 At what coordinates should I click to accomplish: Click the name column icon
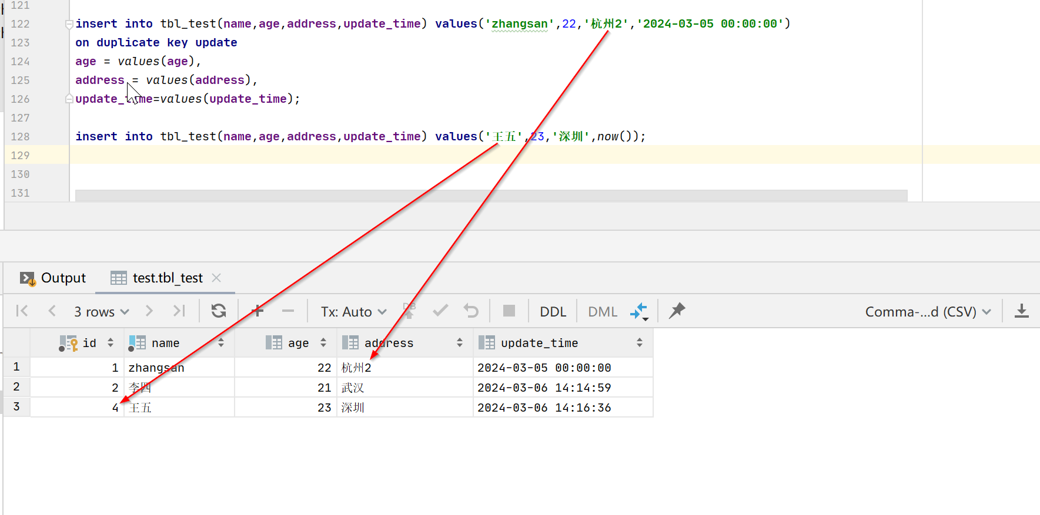[137, 344]
